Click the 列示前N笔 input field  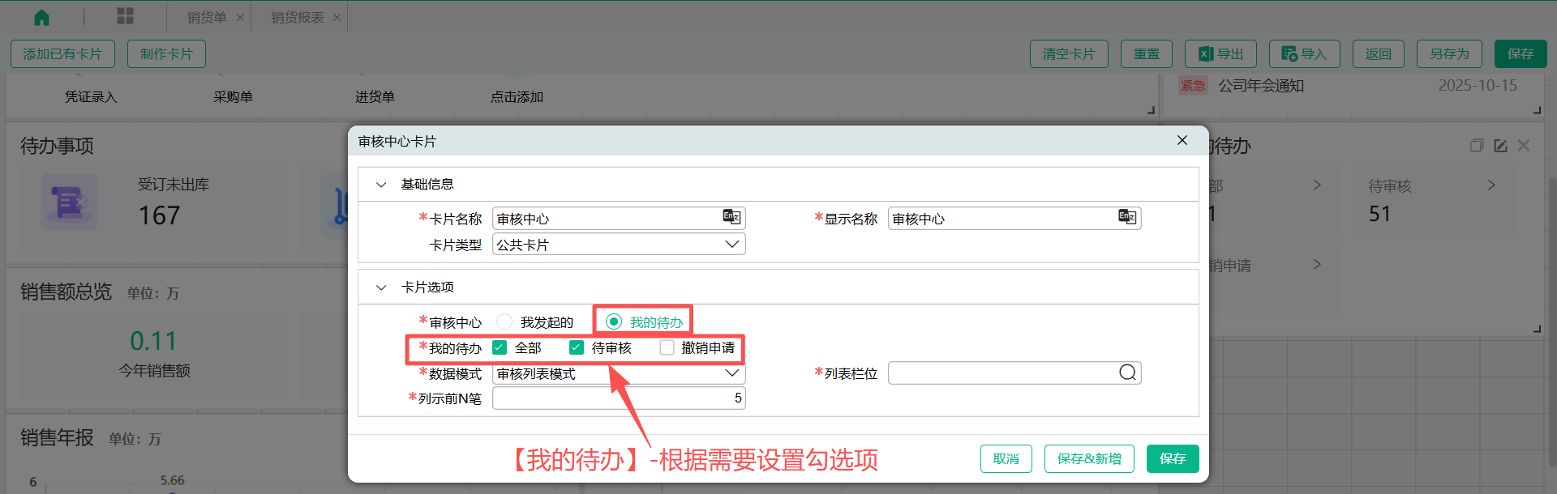click(x=616, y=398)
